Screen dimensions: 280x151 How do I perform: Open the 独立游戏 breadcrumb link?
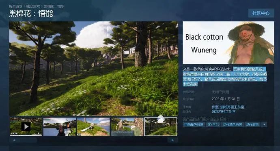pyautogui.click(x=33, y=6)
